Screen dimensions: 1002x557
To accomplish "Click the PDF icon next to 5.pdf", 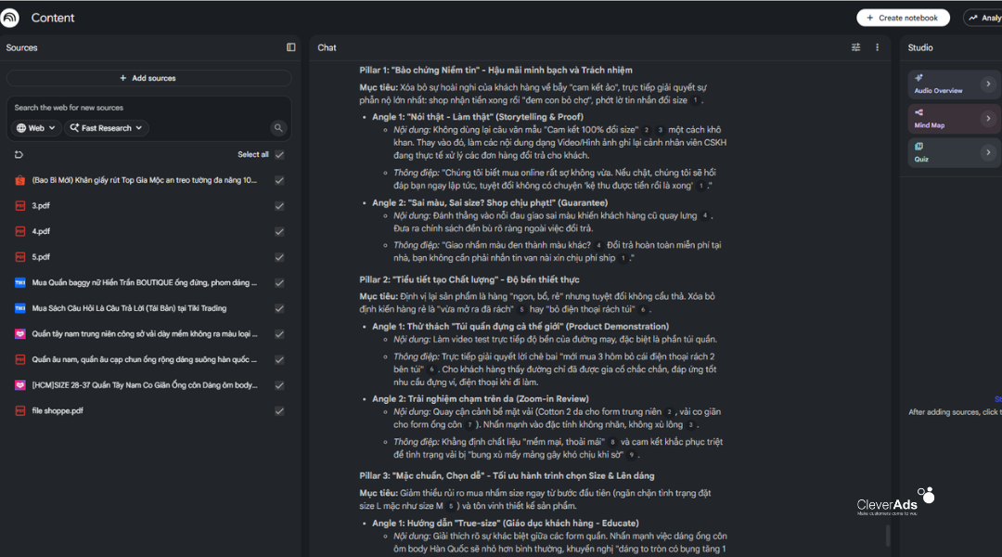I will [19, 257].
